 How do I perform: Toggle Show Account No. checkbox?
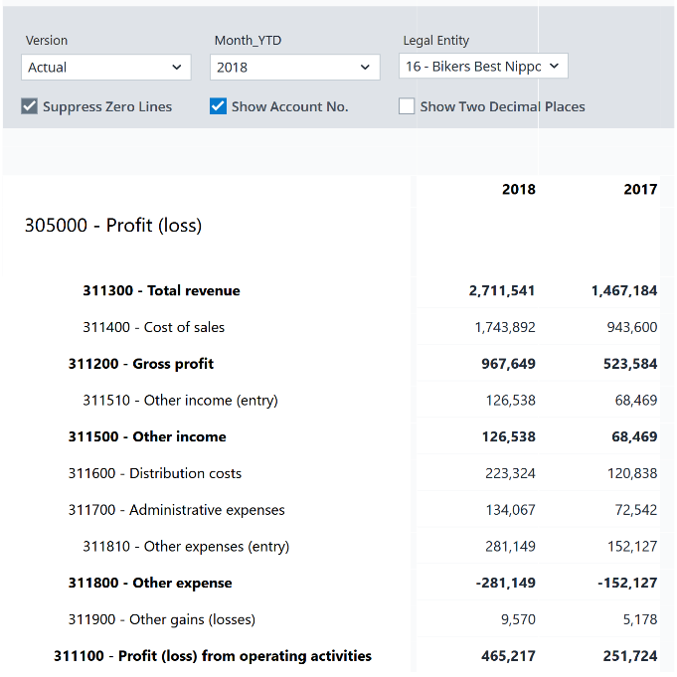coord(218,106)
